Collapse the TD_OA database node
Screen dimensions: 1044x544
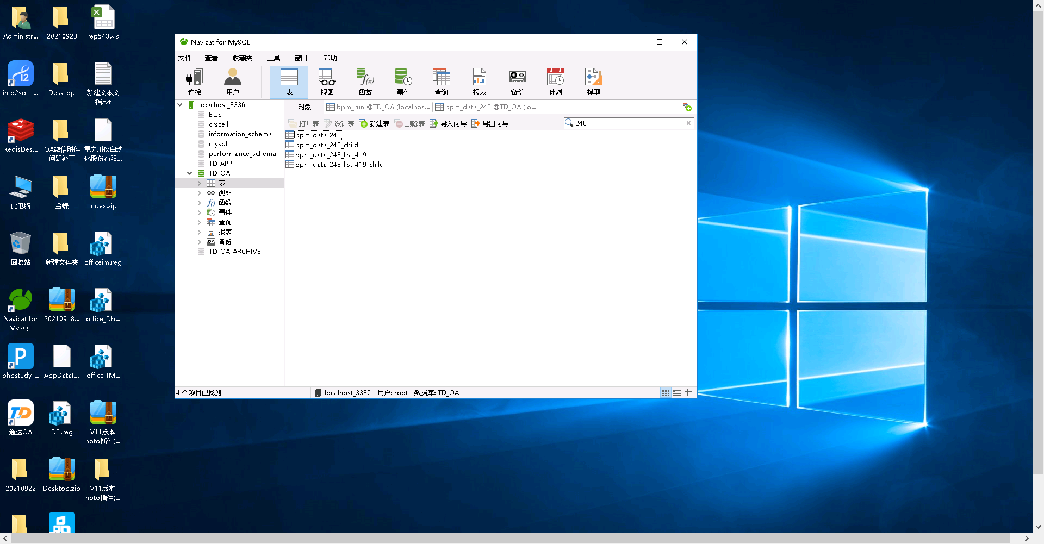click(x=190, y=173)
